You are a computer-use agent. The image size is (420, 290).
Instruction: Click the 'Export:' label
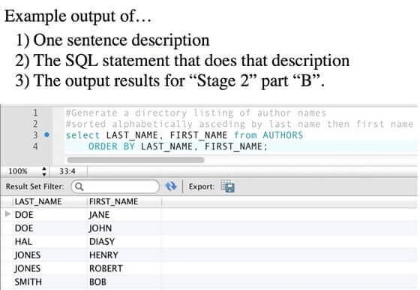tap(202, 186)
